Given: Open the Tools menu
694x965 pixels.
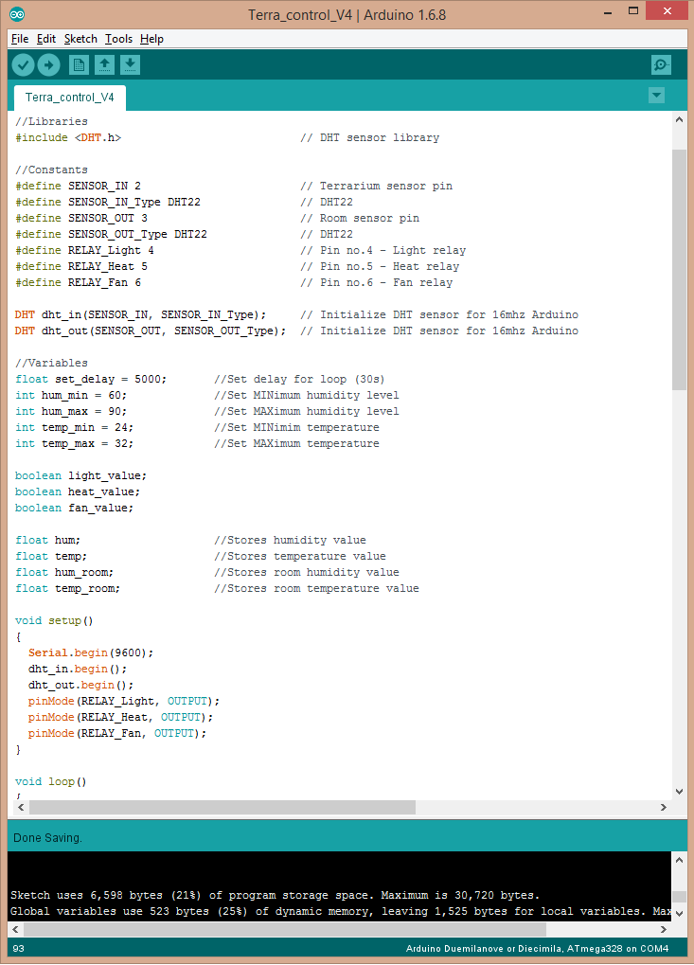Looking at the screenshot, I should pos(118,39).
